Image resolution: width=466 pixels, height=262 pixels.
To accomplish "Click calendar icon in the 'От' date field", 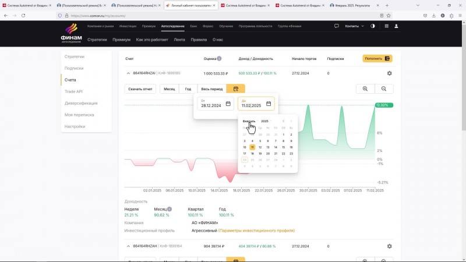I will pyautogui.click(x=228, y=104).
